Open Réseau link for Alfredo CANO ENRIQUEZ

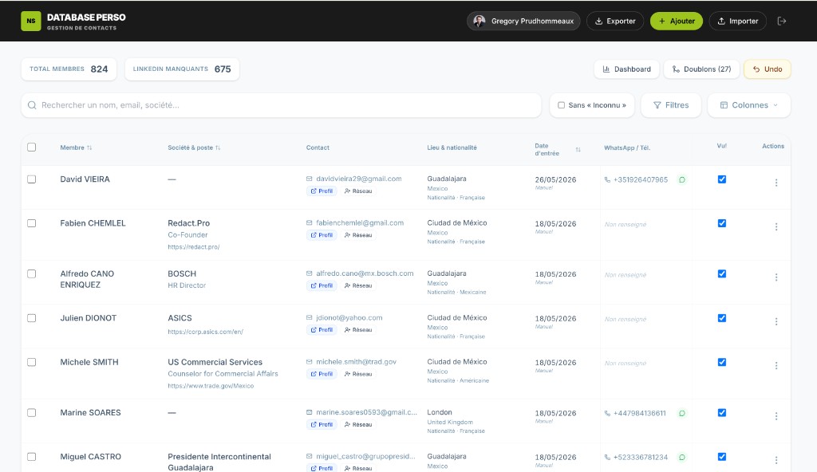pyautogui.click(x=358, y=285)
